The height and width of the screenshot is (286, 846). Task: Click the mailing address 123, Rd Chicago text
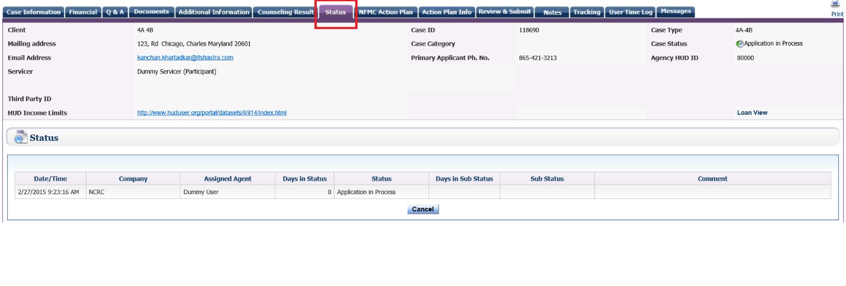pos(194,44)
